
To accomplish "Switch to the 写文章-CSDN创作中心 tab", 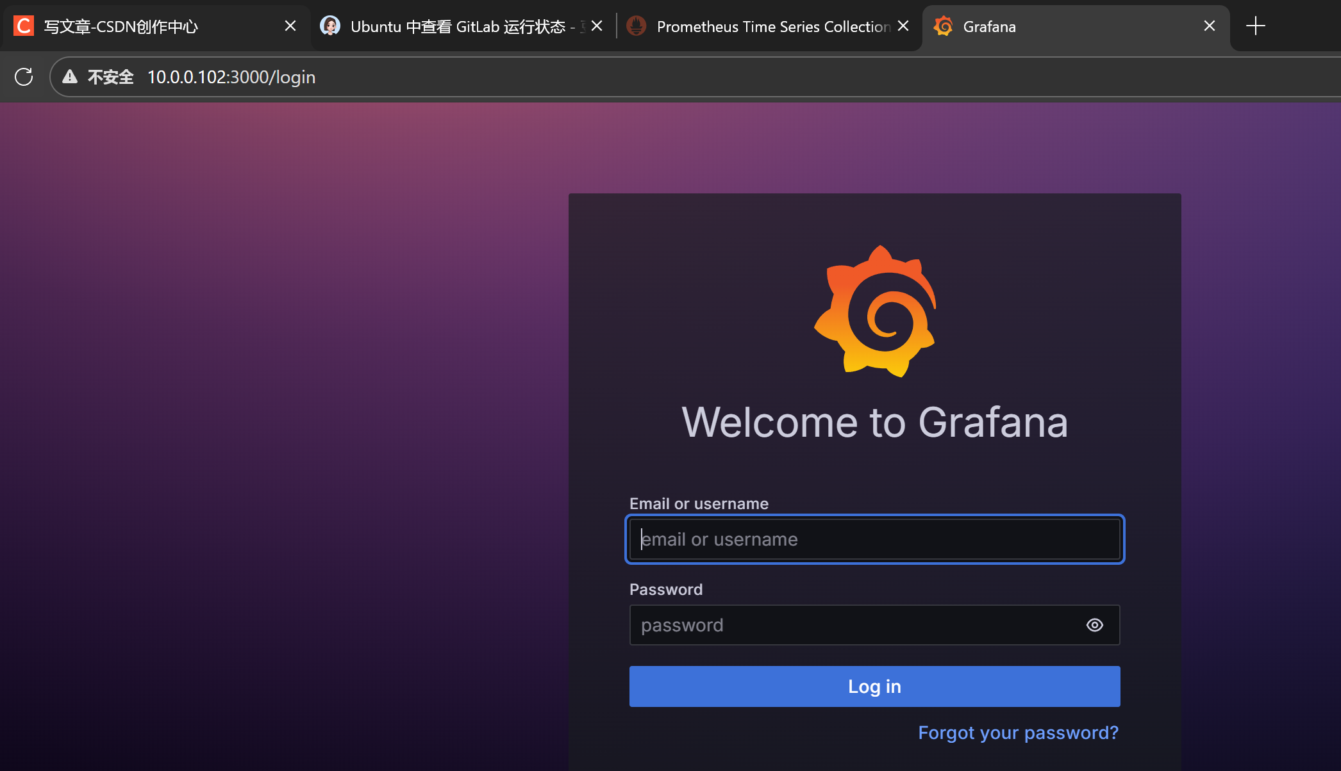I will 122,26.
